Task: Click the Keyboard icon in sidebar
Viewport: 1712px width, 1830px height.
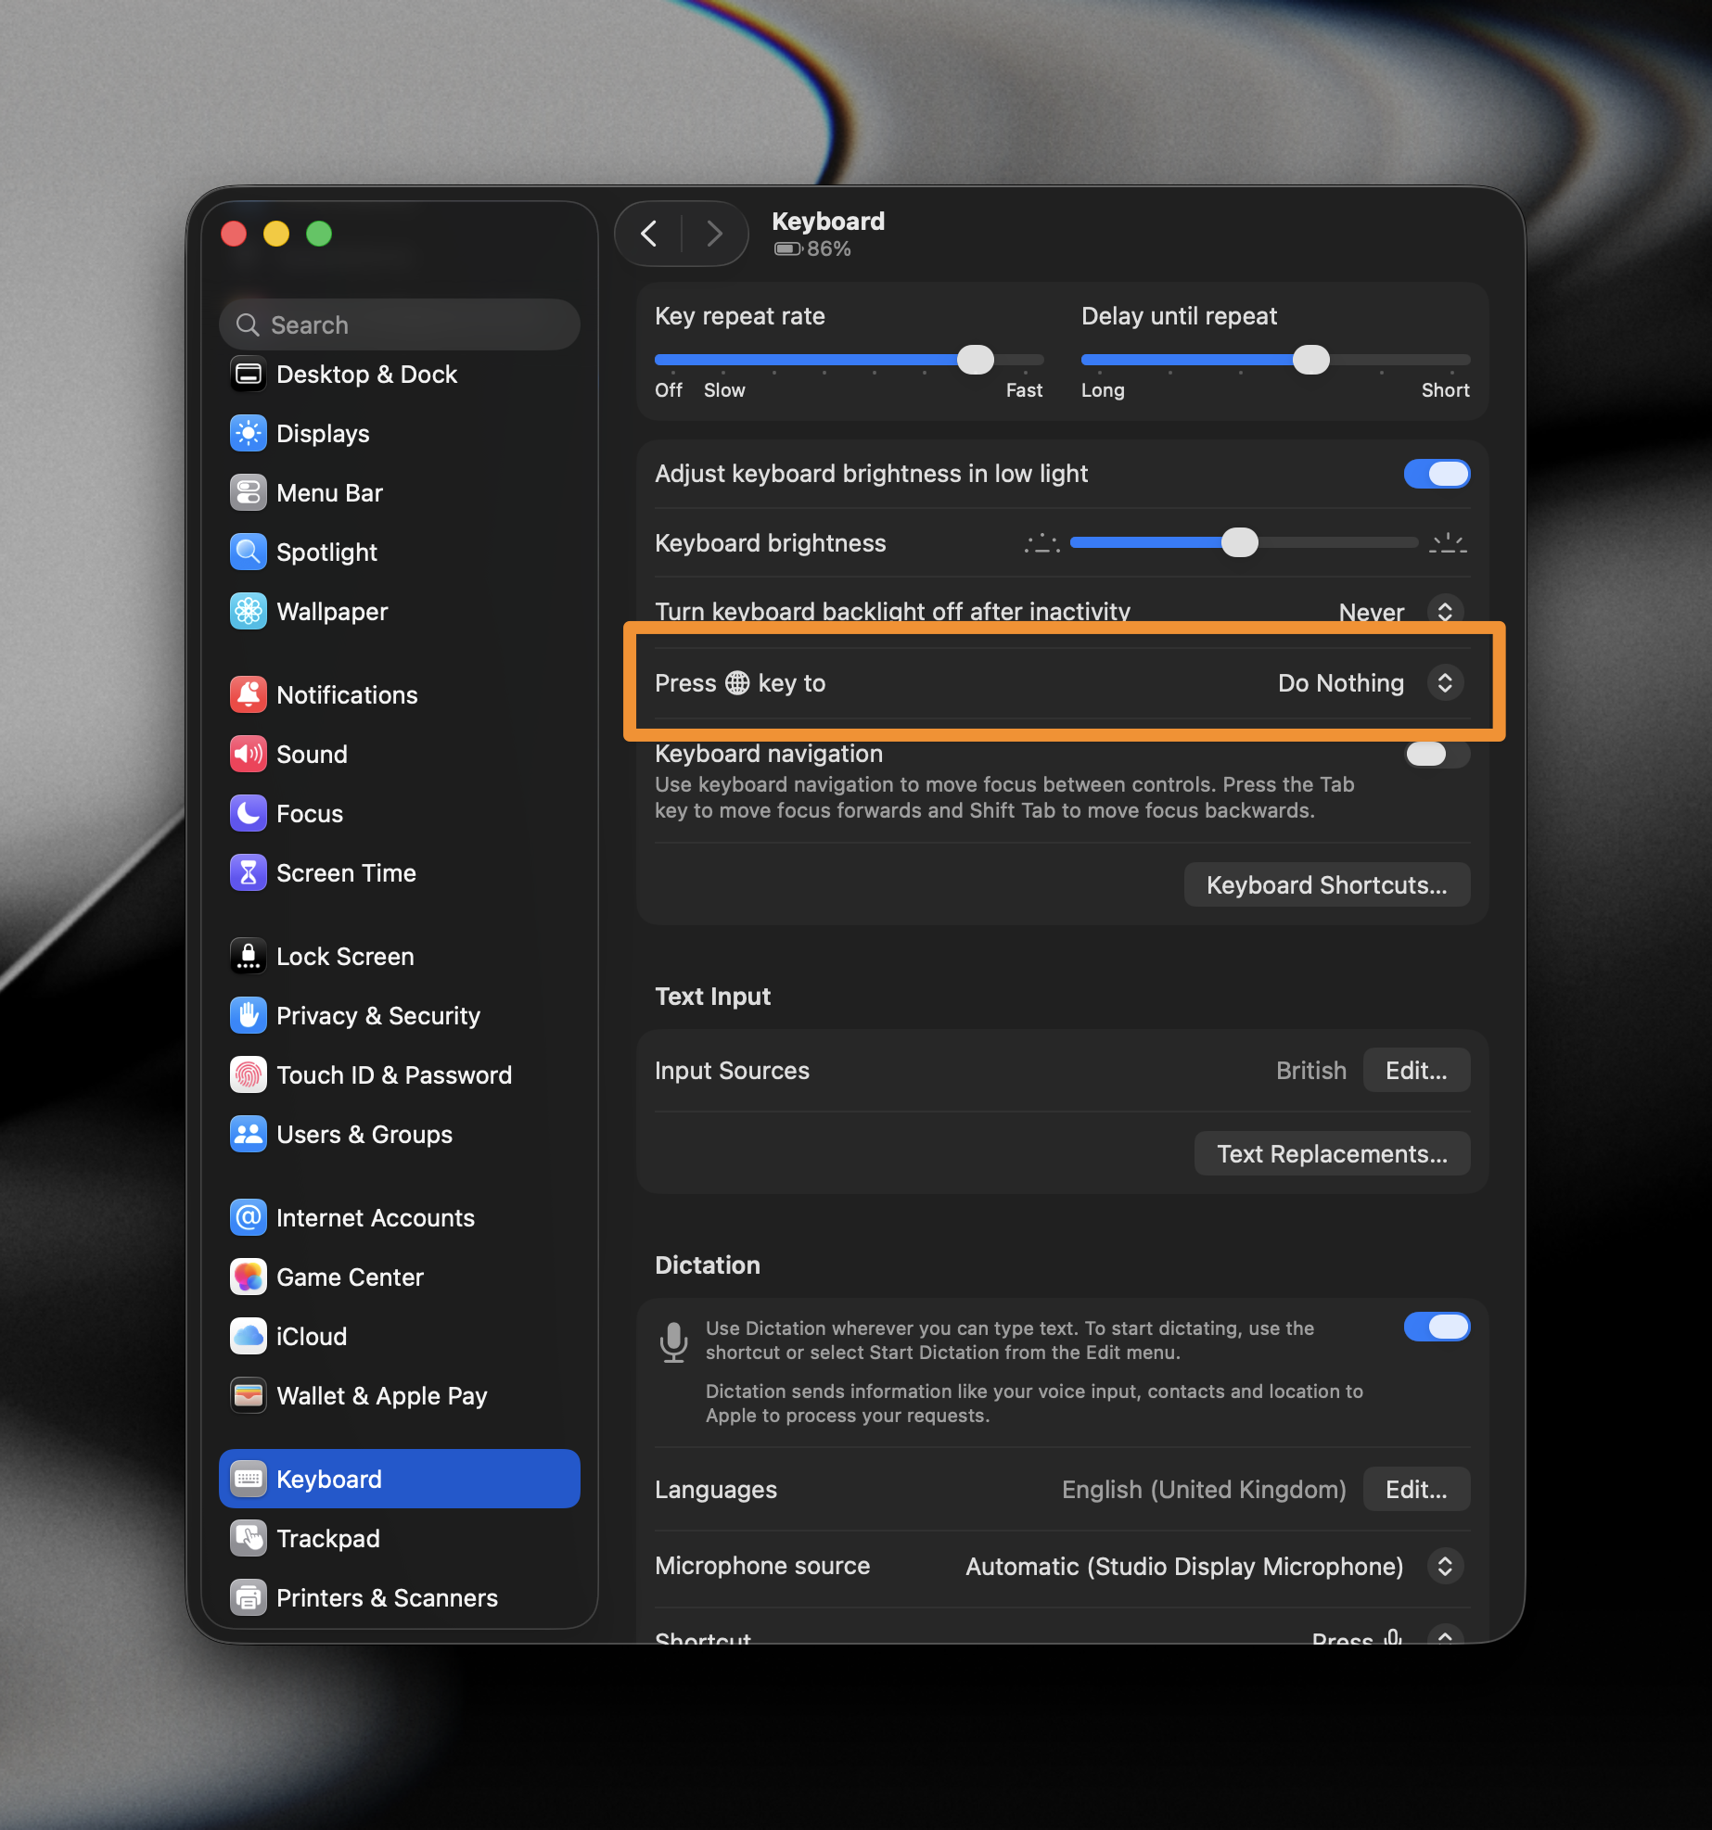Action: coord(248,1480)
